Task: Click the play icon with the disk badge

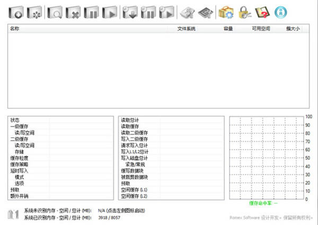Action: [x=166, y=11]
